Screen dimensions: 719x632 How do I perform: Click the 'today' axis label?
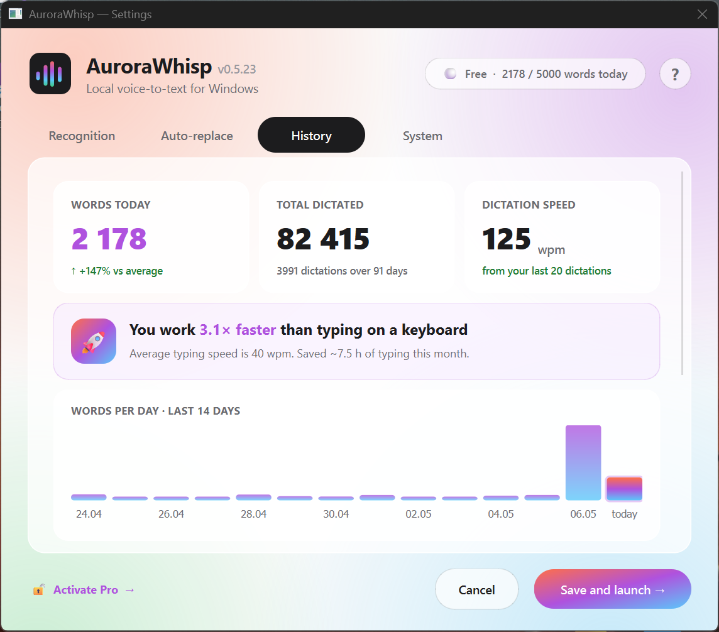pos(624,514)
